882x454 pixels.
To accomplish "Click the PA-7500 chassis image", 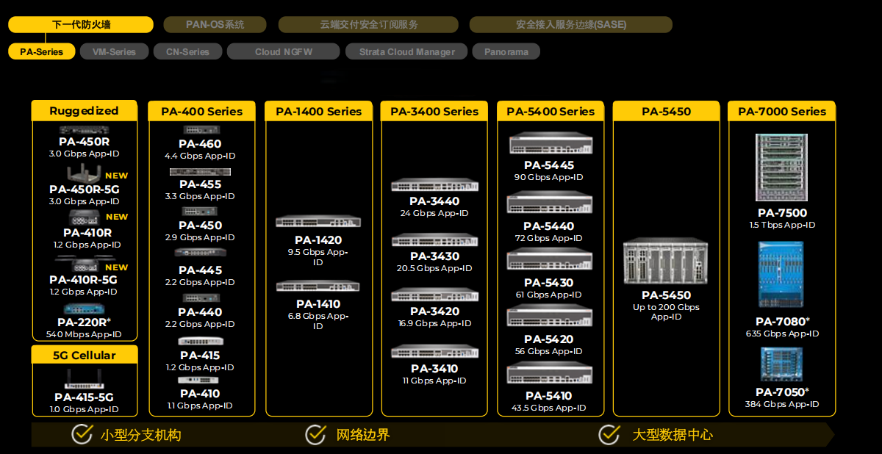I will click(x=781, y=167).
